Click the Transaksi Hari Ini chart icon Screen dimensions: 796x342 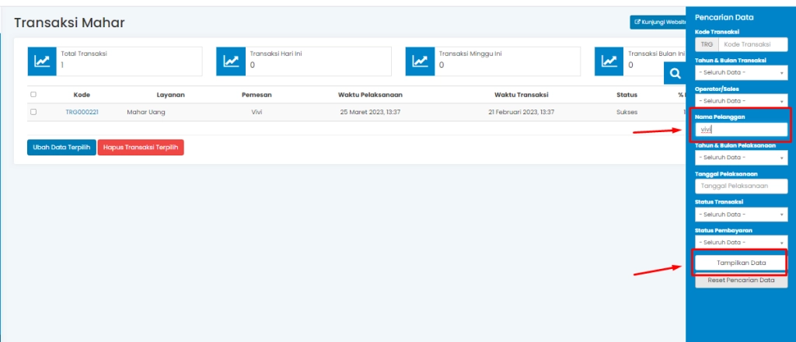pos(231,61)
